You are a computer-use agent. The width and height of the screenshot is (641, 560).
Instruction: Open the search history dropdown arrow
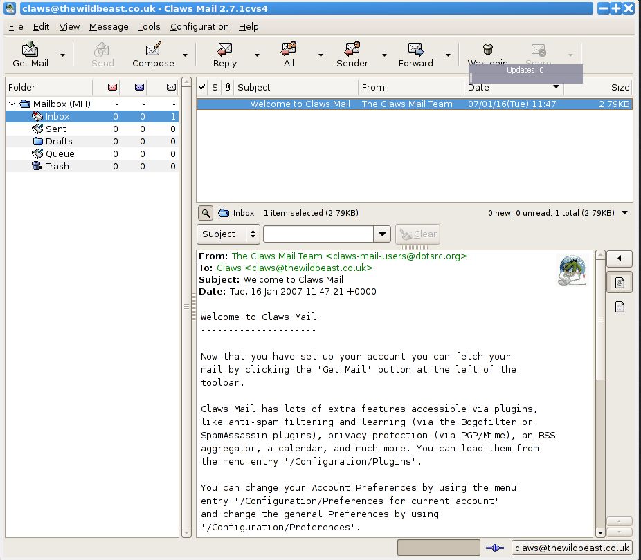[382, 234]
